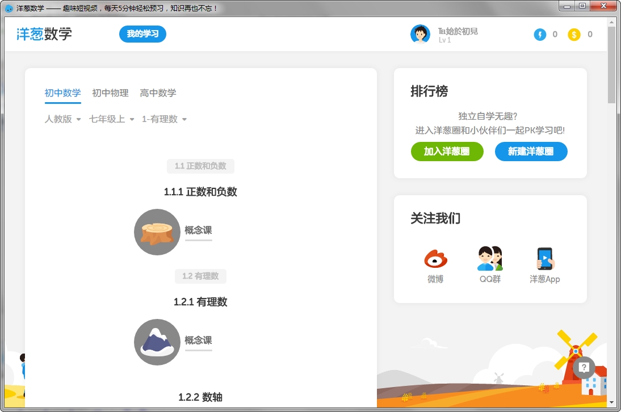The height and width of the screenshot is (412, 621).
Task: Switch to the 高中数学 tab
Action: click(x=158, y=93)
